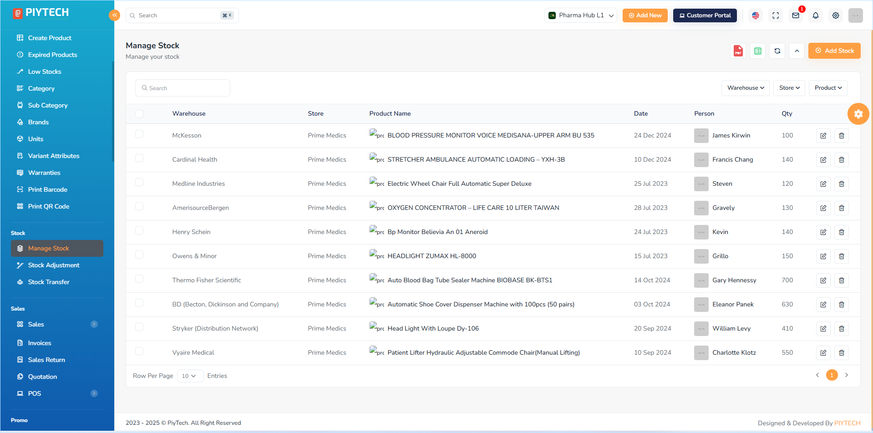Check the Medline Industries row checkbox
The image size is (873, 433).
tap(139, 183)
